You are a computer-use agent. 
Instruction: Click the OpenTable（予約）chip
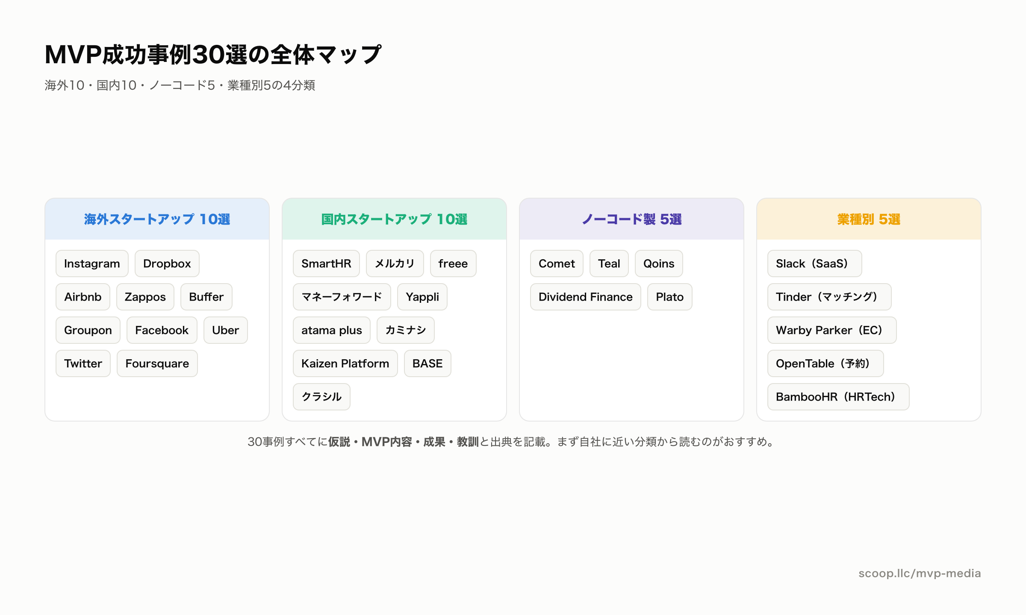[x=826, y=363]
